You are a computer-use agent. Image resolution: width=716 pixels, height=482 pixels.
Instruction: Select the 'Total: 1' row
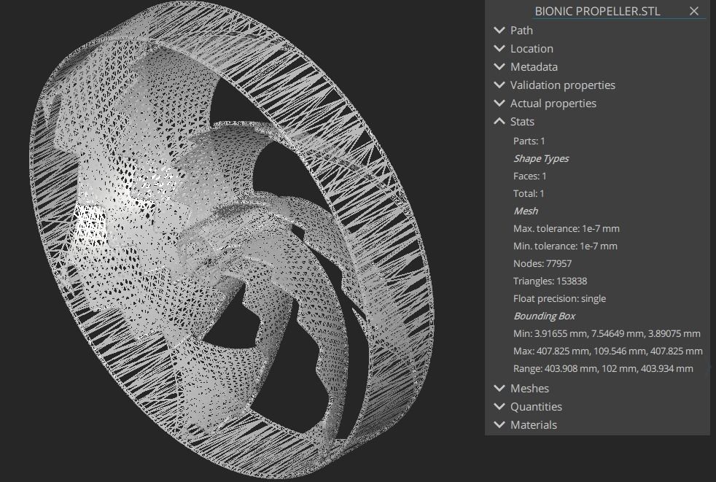[x=529, y=193]
